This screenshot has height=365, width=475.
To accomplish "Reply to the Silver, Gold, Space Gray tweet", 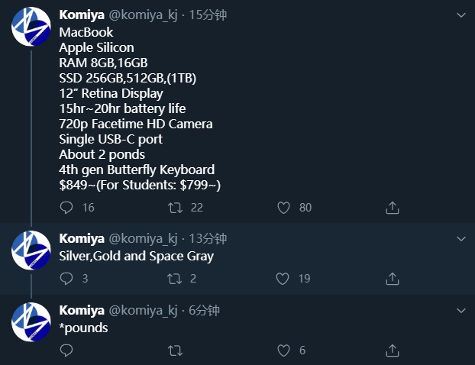I will 66,279.
